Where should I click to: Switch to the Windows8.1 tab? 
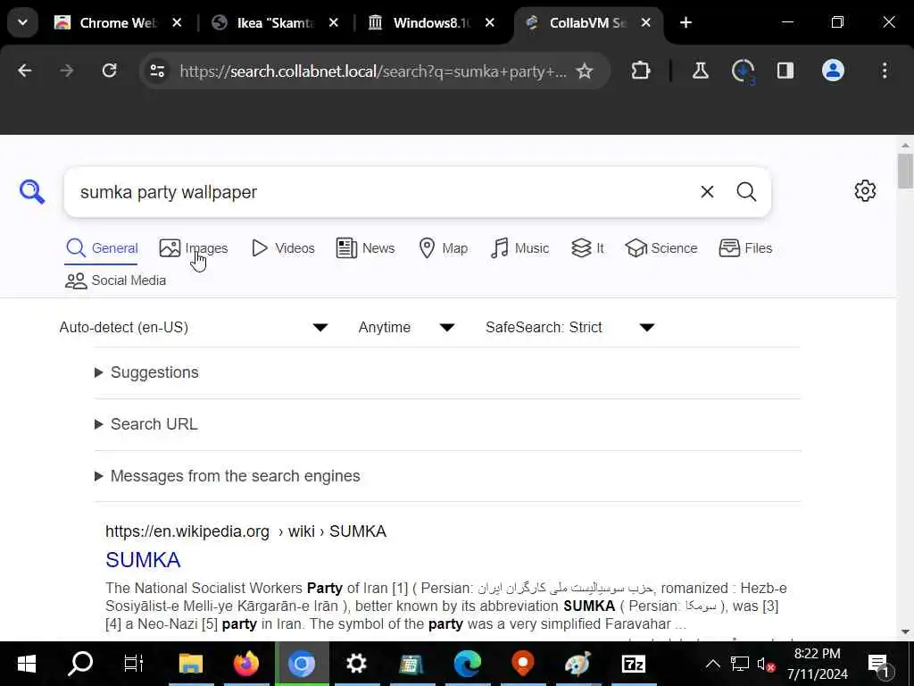(421, 22)
